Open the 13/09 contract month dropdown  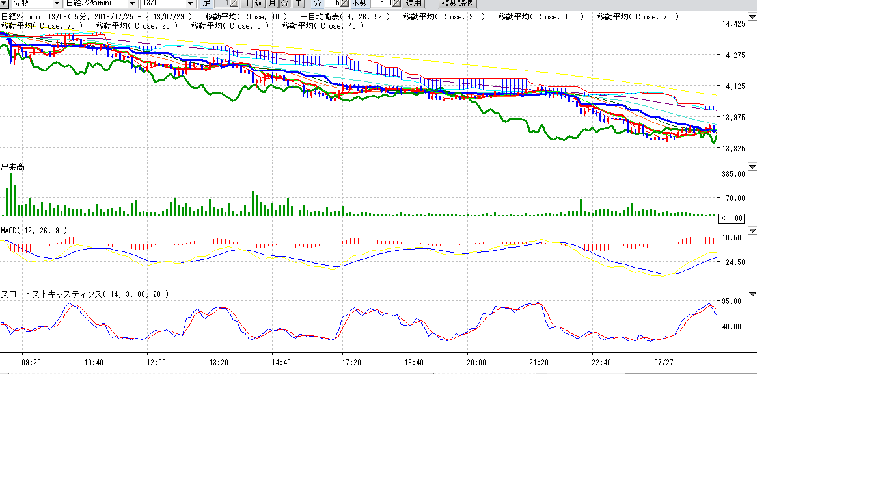click(x=190, y=3)
